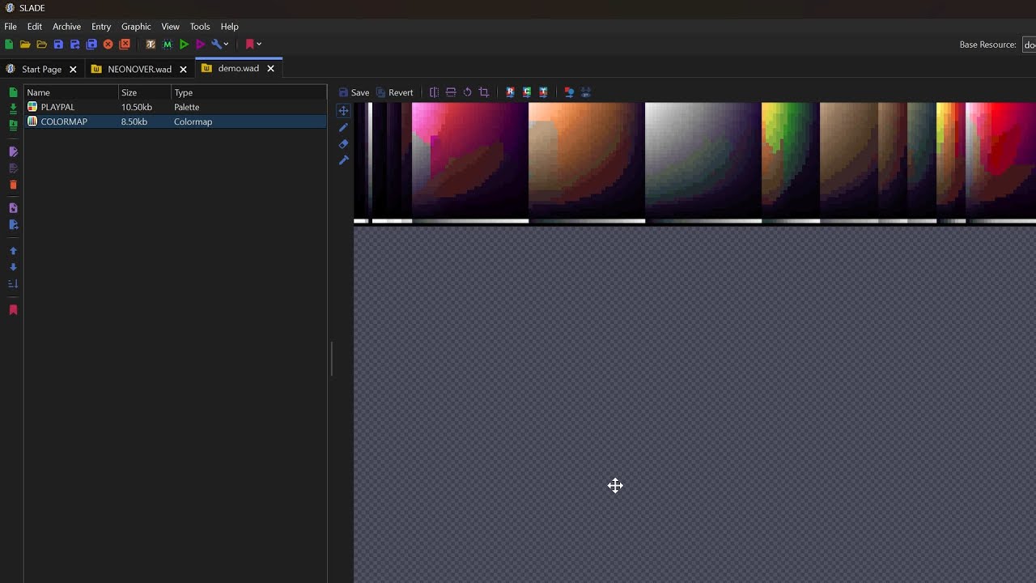Click the Remap colours icon
This screenshot has height=583, width=1036.
pyautogui.click(x=510, y=92)
